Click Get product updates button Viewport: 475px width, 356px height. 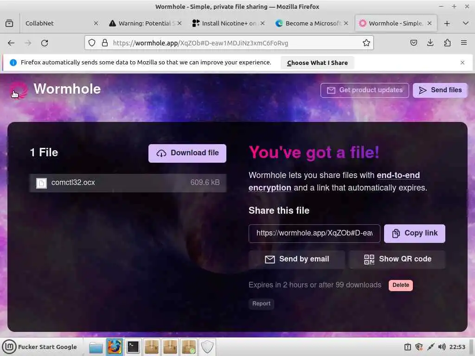(365, 90)
